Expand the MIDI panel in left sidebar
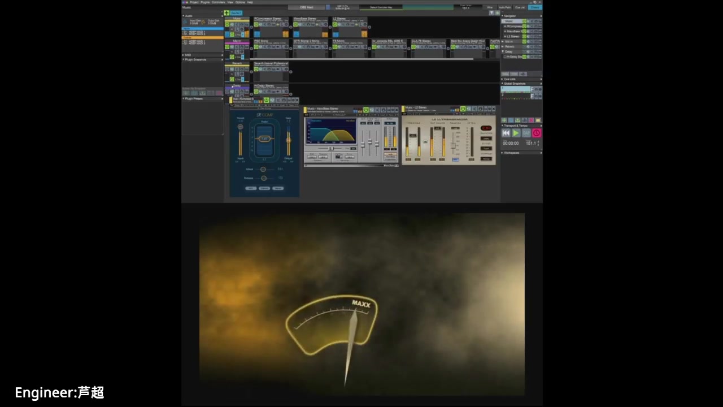This screenshot has height=407, width=723. (183, 55)
